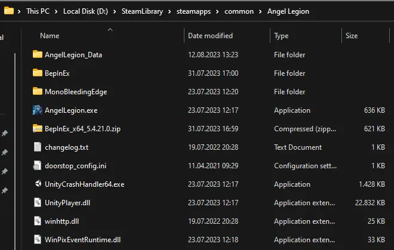Go to the common breadcrumb folder
Image resolution: width=394 pixels, height=250 pixels.
tap(239, 11)
